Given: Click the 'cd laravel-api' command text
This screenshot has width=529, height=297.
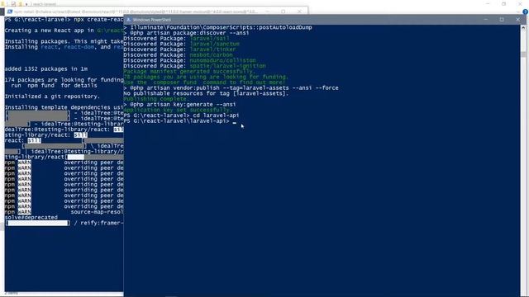Looking at the screenshot, I should (216, 115).
